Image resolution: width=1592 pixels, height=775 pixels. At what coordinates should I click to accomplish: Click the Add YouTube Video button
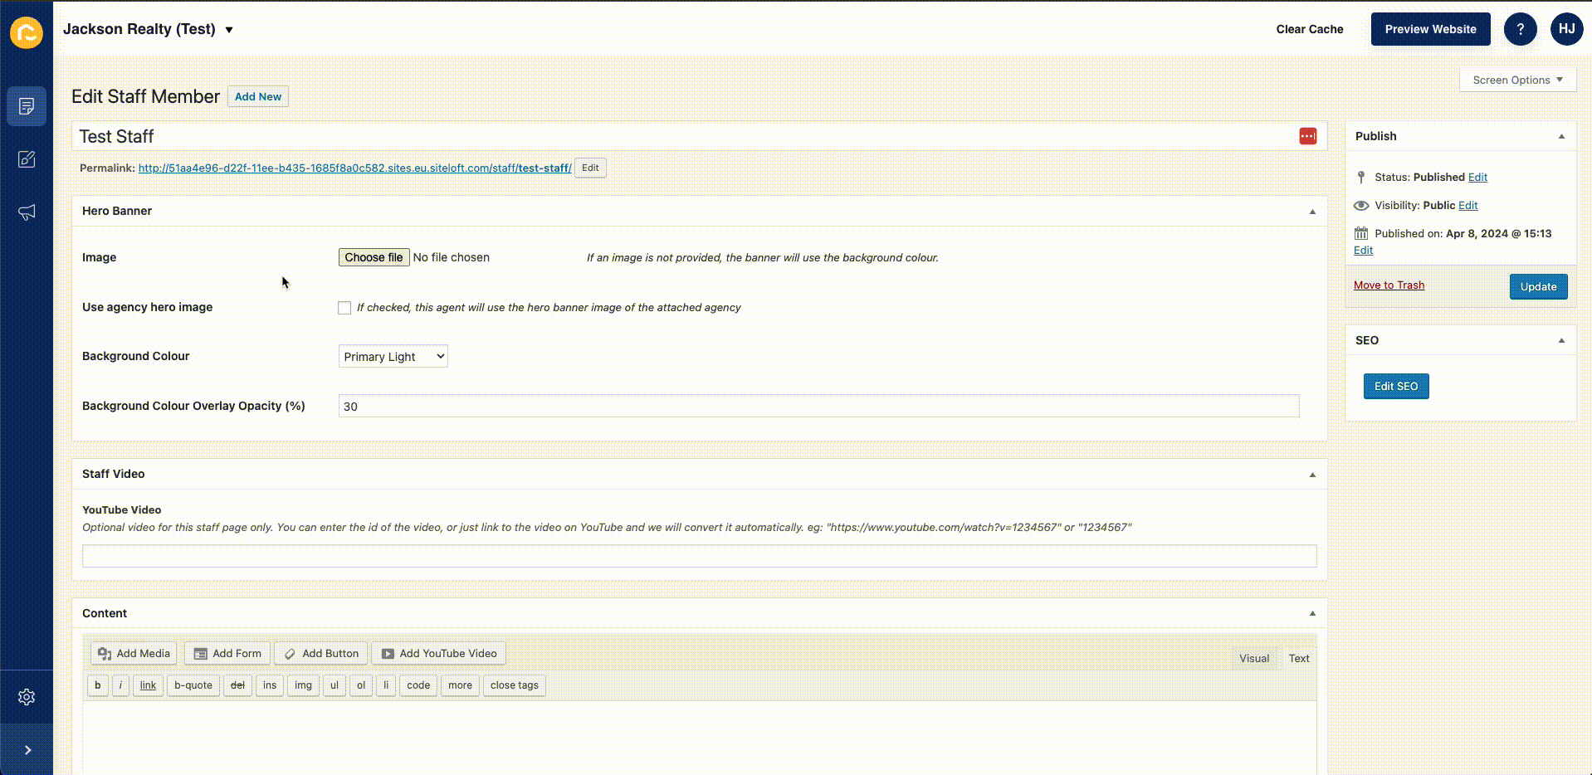(x=438, y=653)
